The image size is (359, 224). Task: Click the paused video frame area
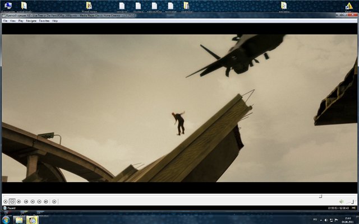(x=179, y=108)
